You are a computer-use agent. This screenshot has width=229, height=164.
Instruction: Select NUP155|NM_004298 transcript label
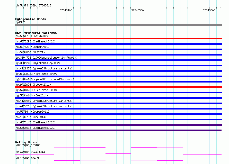click(x=28, y=158)
